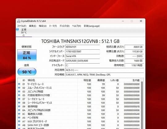Minimize the CrystalDiskInfo window
This screenshot has height=129, width=167.
pos(123,21)
